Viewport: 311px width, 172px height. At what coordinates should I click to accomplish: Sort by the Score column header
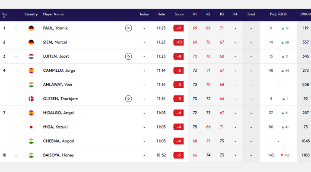pyautogui.click(x=179, y=14)
